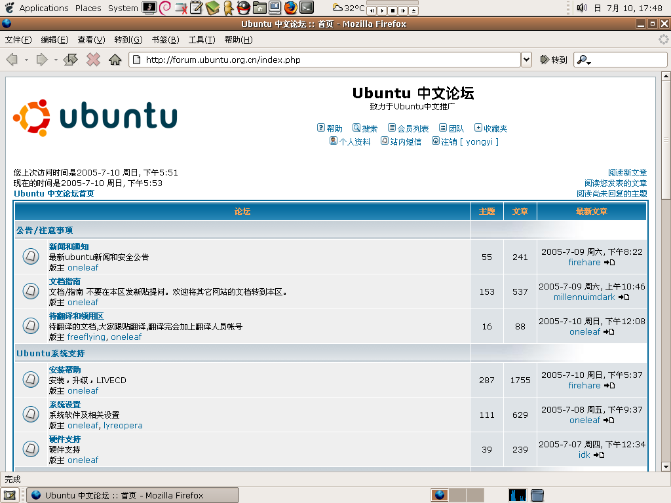The width and height of the screenshot is (671, 503).
Task: Click previous track in panel player
Action: pyautogui.click(x=372, y=10)
